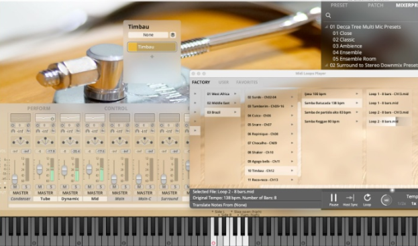The width and height of the screenshot is (418, 246).
Task: Expand 02 Surround to Stereo Downmix Presets
Action: pos(326,65)
